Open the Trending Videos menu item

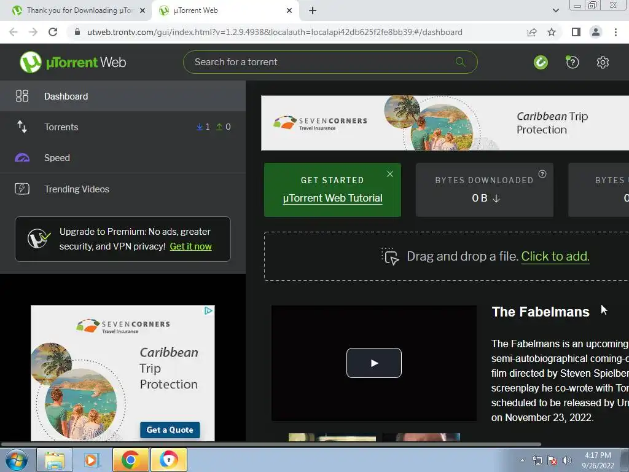click(123, 189)
